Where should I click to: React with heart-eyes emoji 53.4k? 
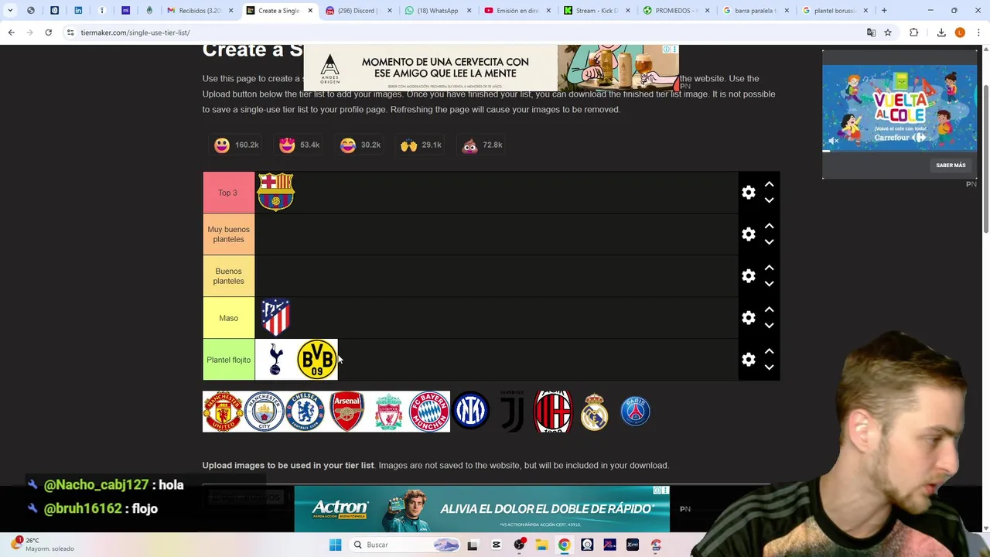click(x=299, y=145)
